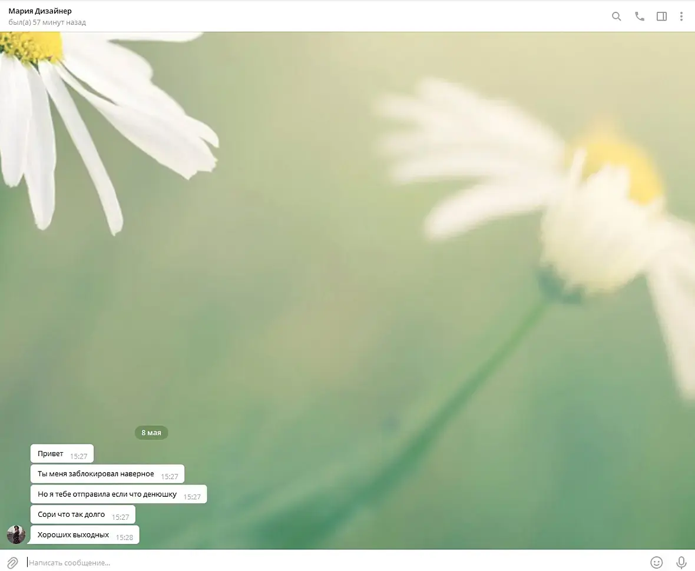Click the message input field "Написать сообщение..."

[x=335, y=563]
